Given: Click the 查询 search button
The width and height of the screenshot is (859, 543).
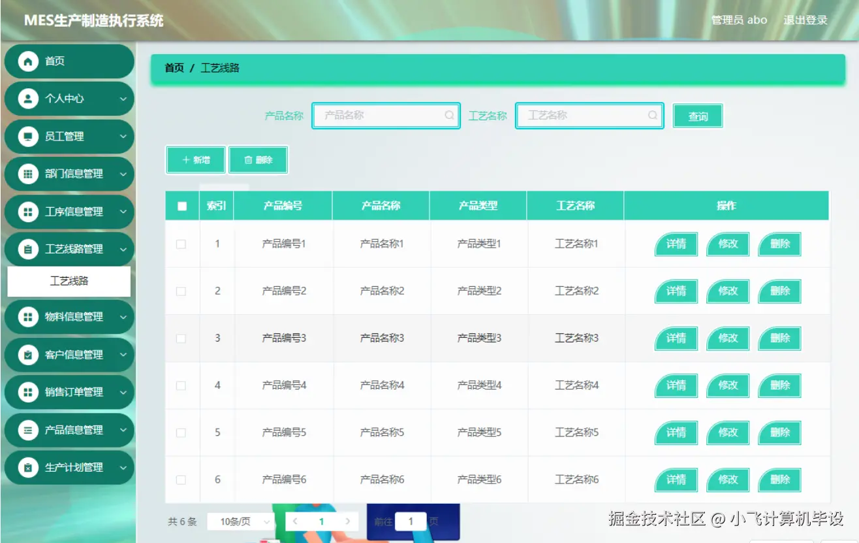Looking at the screenshot, I should [x=697, y=116].
